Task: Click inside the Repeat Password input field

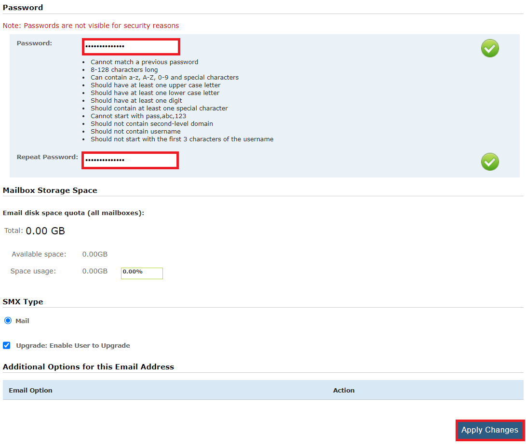Action: click(x=130, y=160)
